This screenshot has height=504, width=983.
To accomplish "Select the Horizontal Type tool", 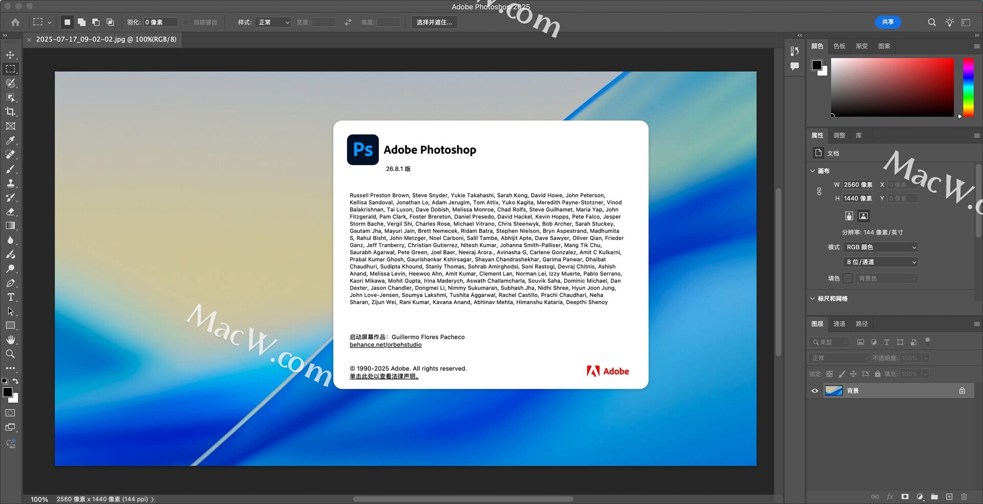I will click(10, 297).
